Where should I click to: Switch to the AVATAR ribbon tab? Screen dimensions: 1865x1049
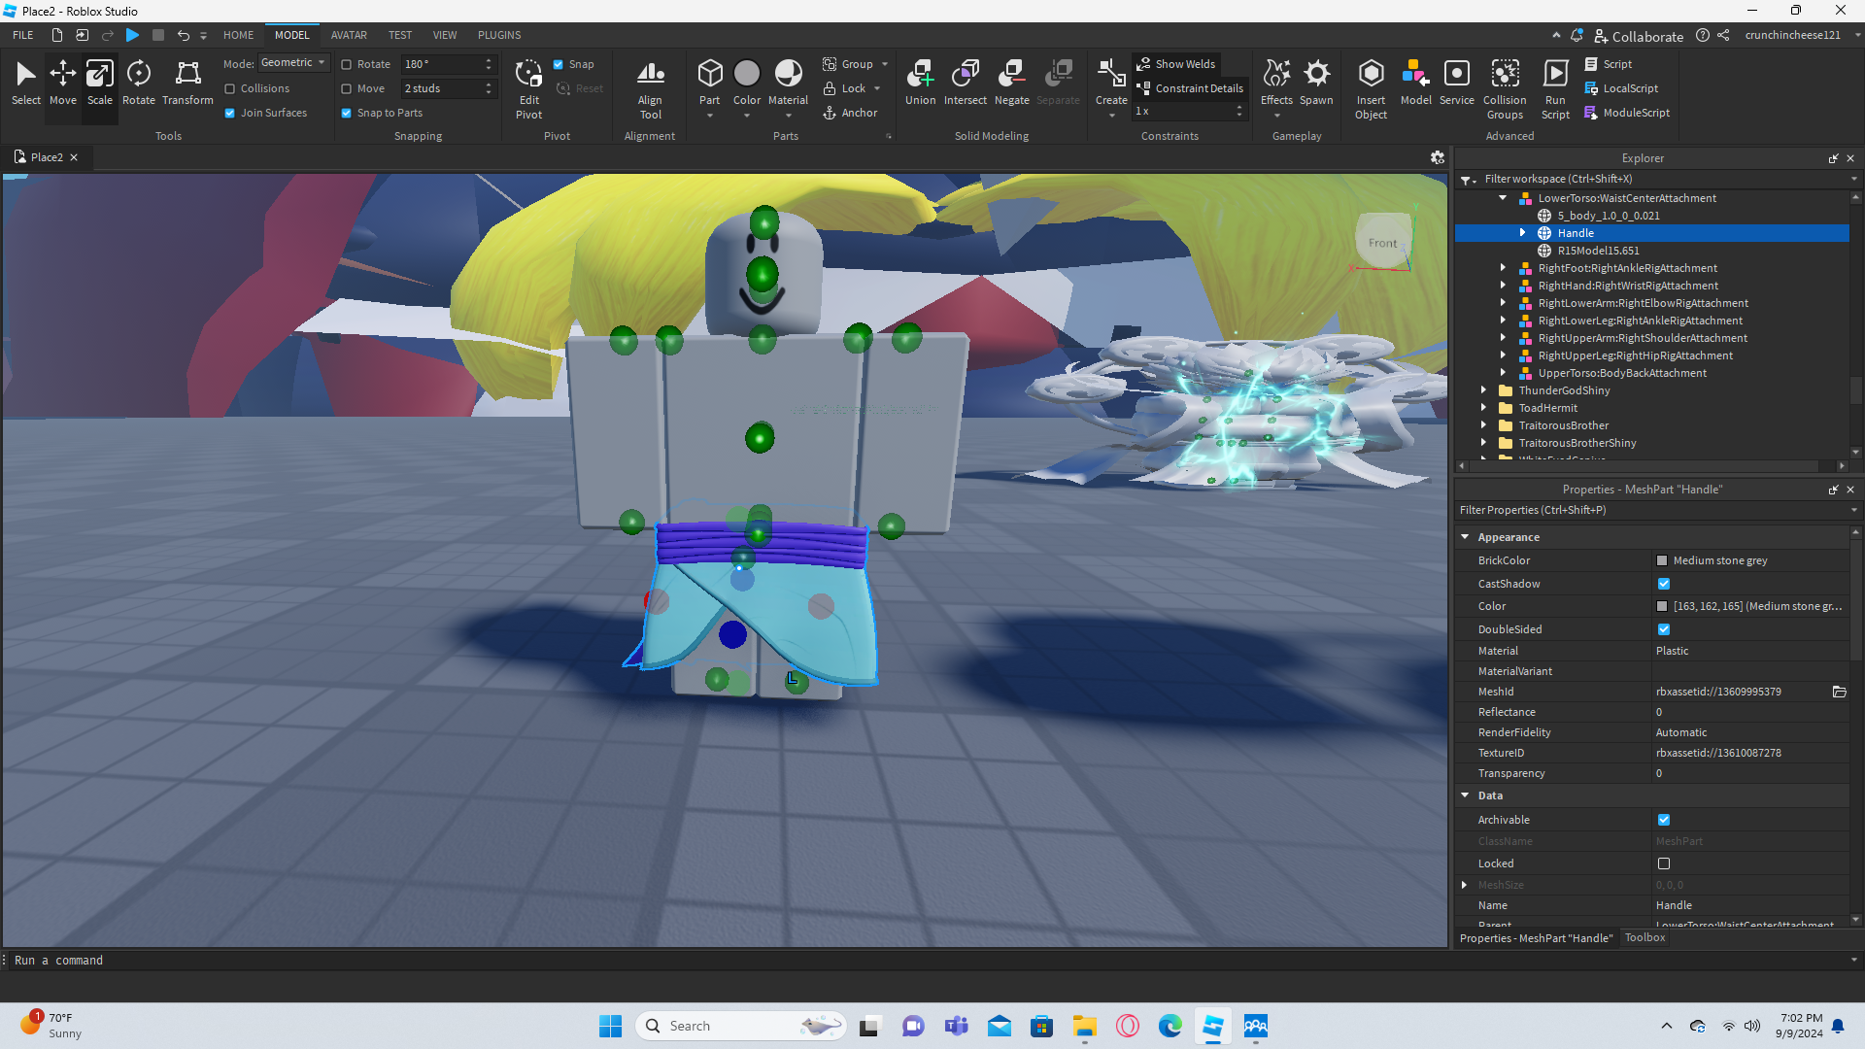(349, 35)
